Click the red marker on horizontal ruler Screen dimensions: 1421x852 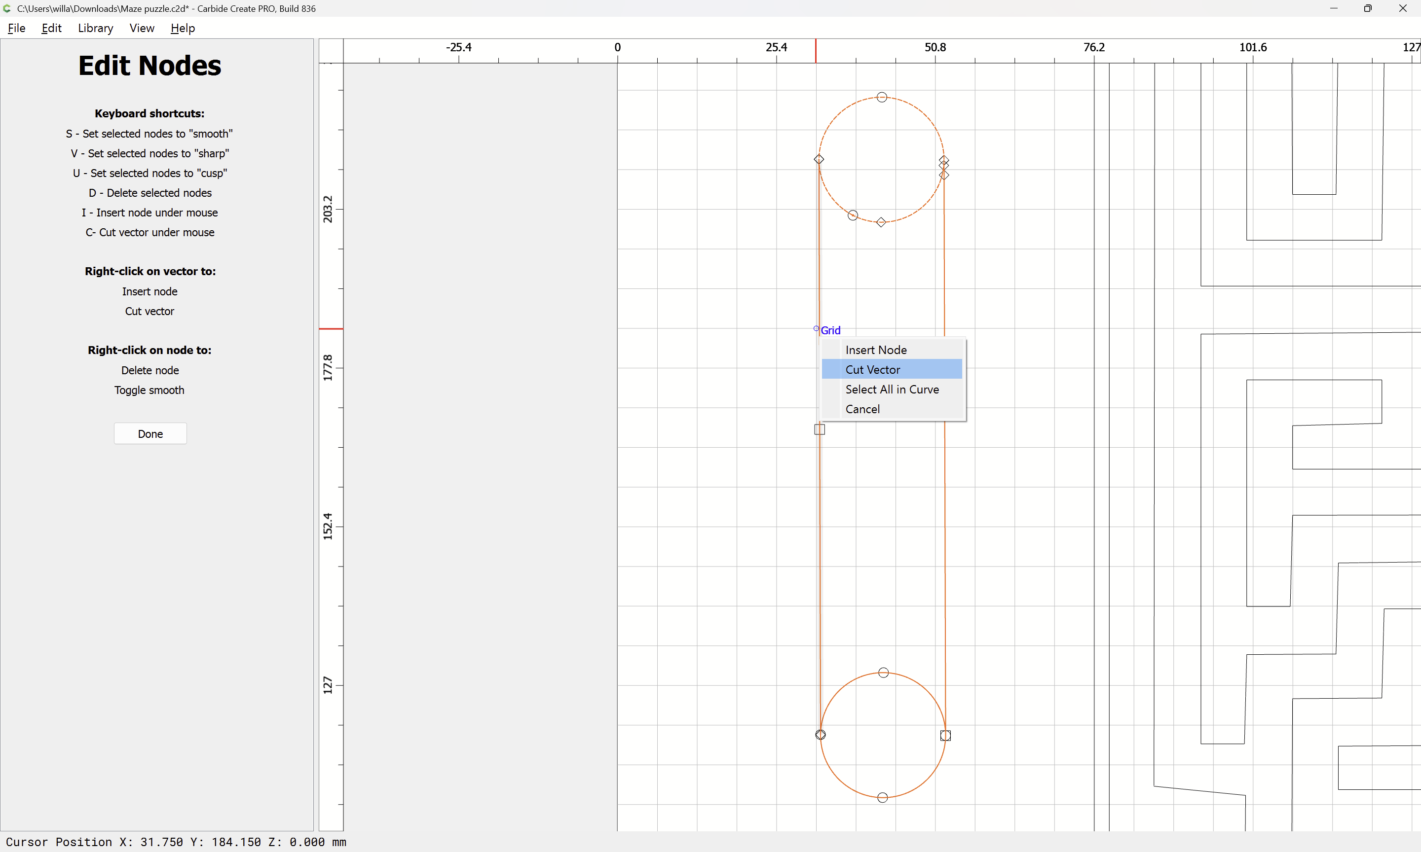click(x=815, y=50)
